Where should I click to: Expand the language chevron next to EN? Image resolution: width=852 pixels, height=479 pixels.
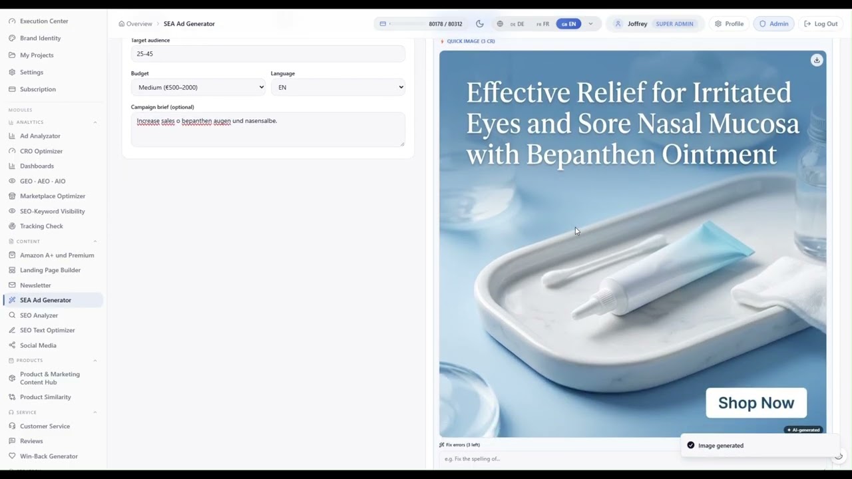[x=590, y=24]
